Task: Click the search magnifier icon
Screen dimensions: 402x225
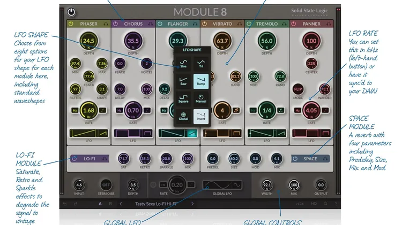Action: tap(325, 204)
